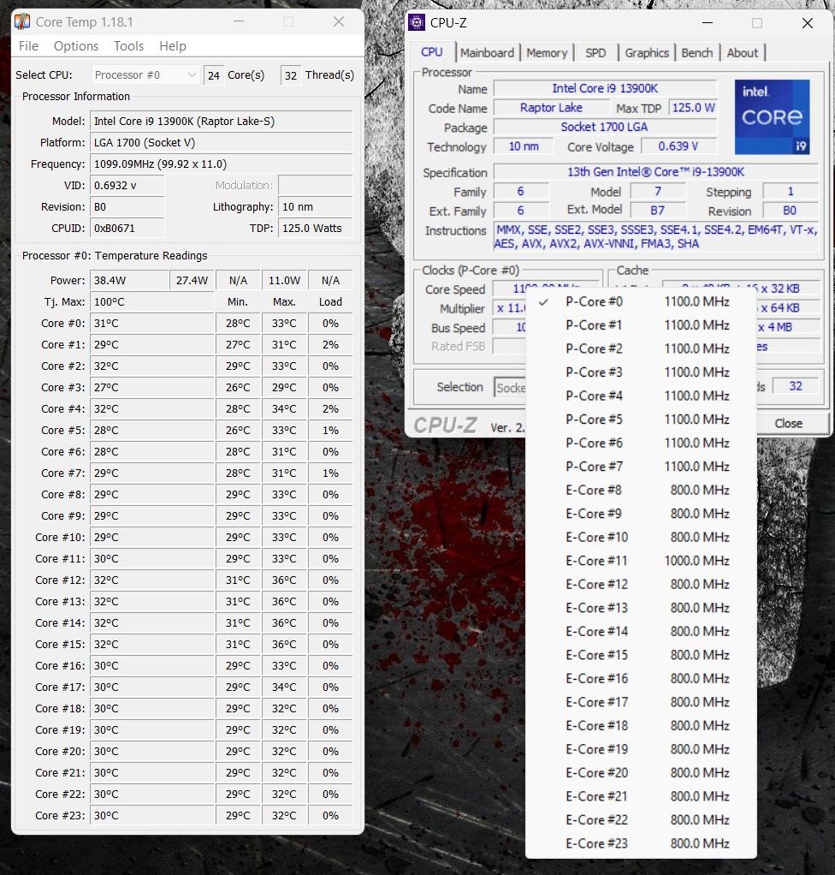Select E-Core #18 in the core list
The width and height of the screenshot is (835, 875).
pos(641,725)
